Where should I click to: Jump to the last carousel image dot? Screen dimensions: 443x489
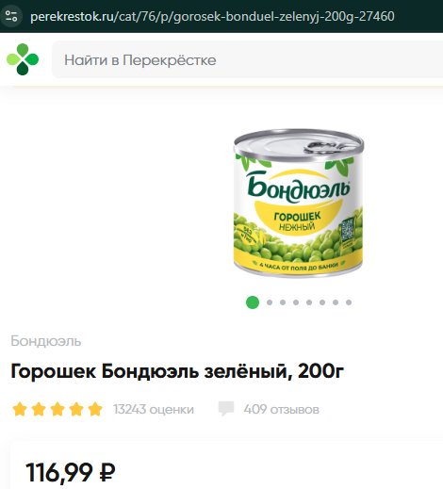pyautogui.click(x=349, y=302)
